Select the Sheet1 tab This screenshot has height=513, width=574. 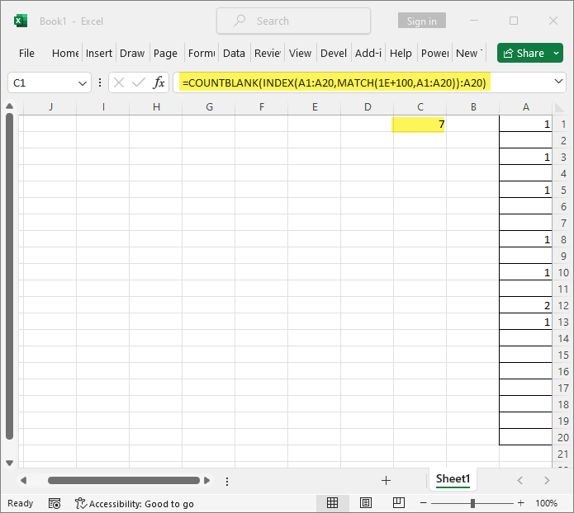click(x=453, y=479)
